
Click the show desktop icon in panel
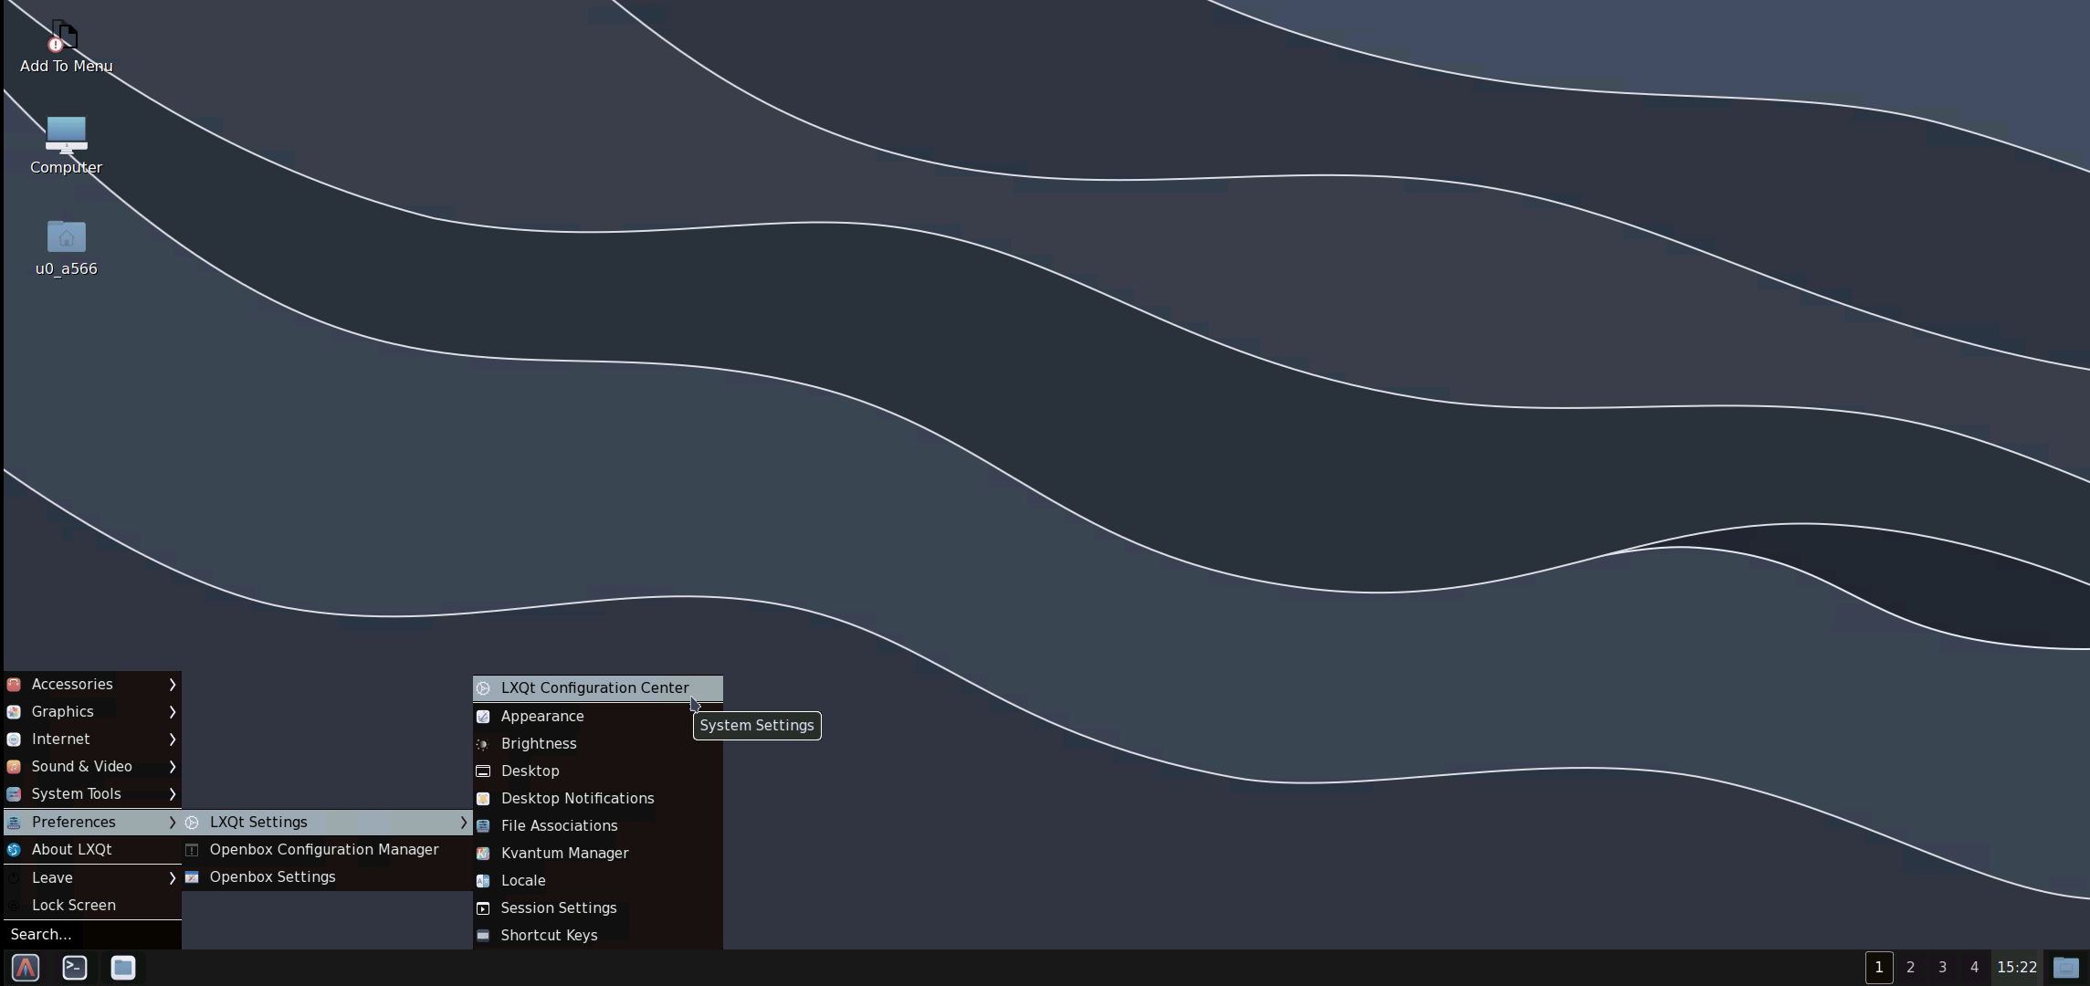coord(2065,968)
